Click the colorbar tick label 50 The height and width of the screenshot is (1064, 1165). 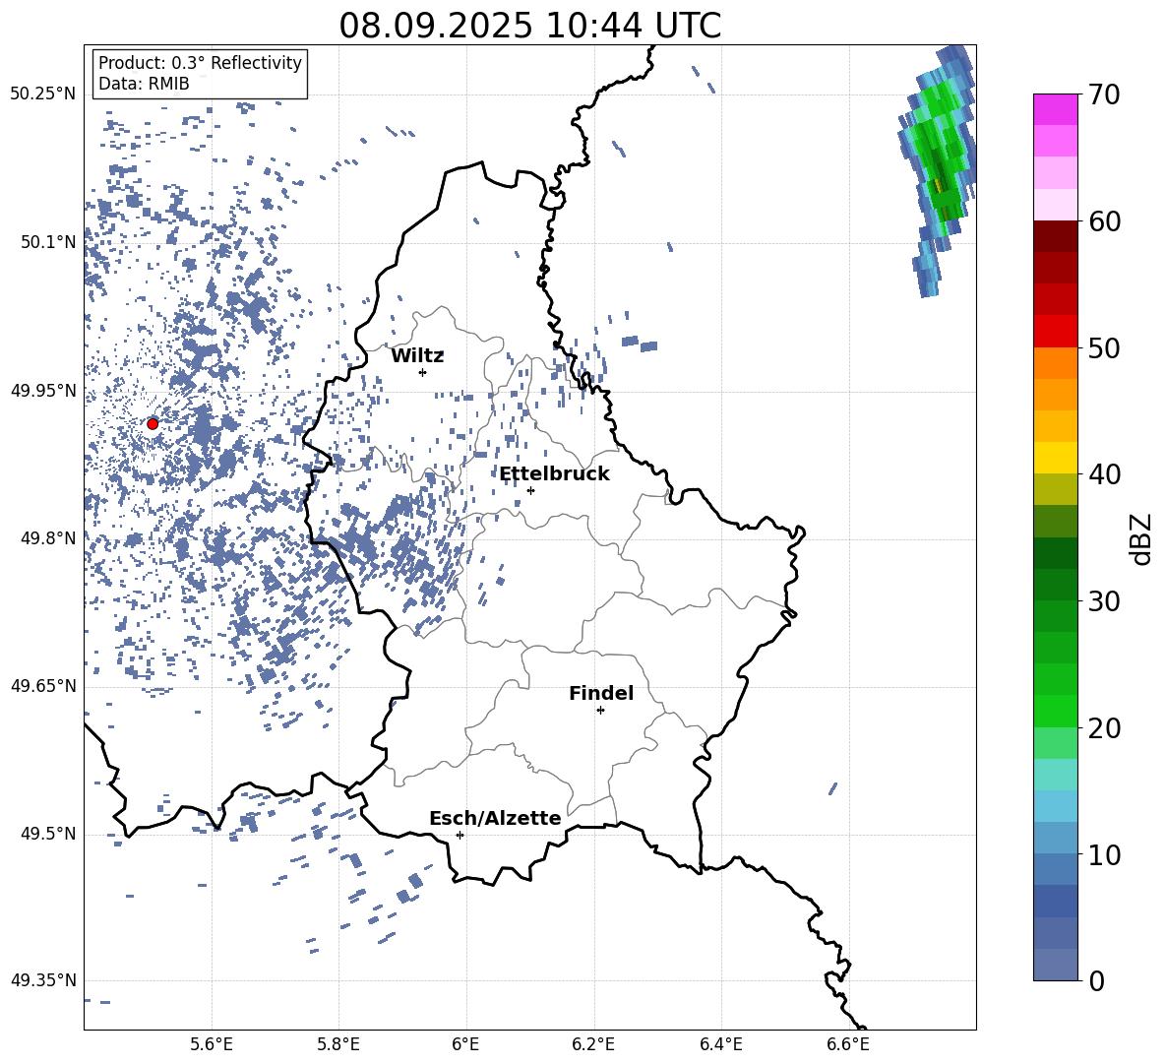coord(1104,347)
